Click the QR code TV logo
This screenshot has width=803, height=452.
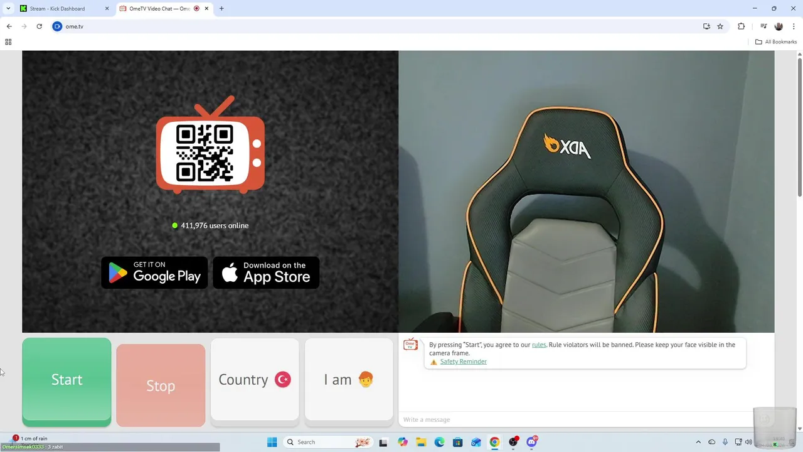210,146
